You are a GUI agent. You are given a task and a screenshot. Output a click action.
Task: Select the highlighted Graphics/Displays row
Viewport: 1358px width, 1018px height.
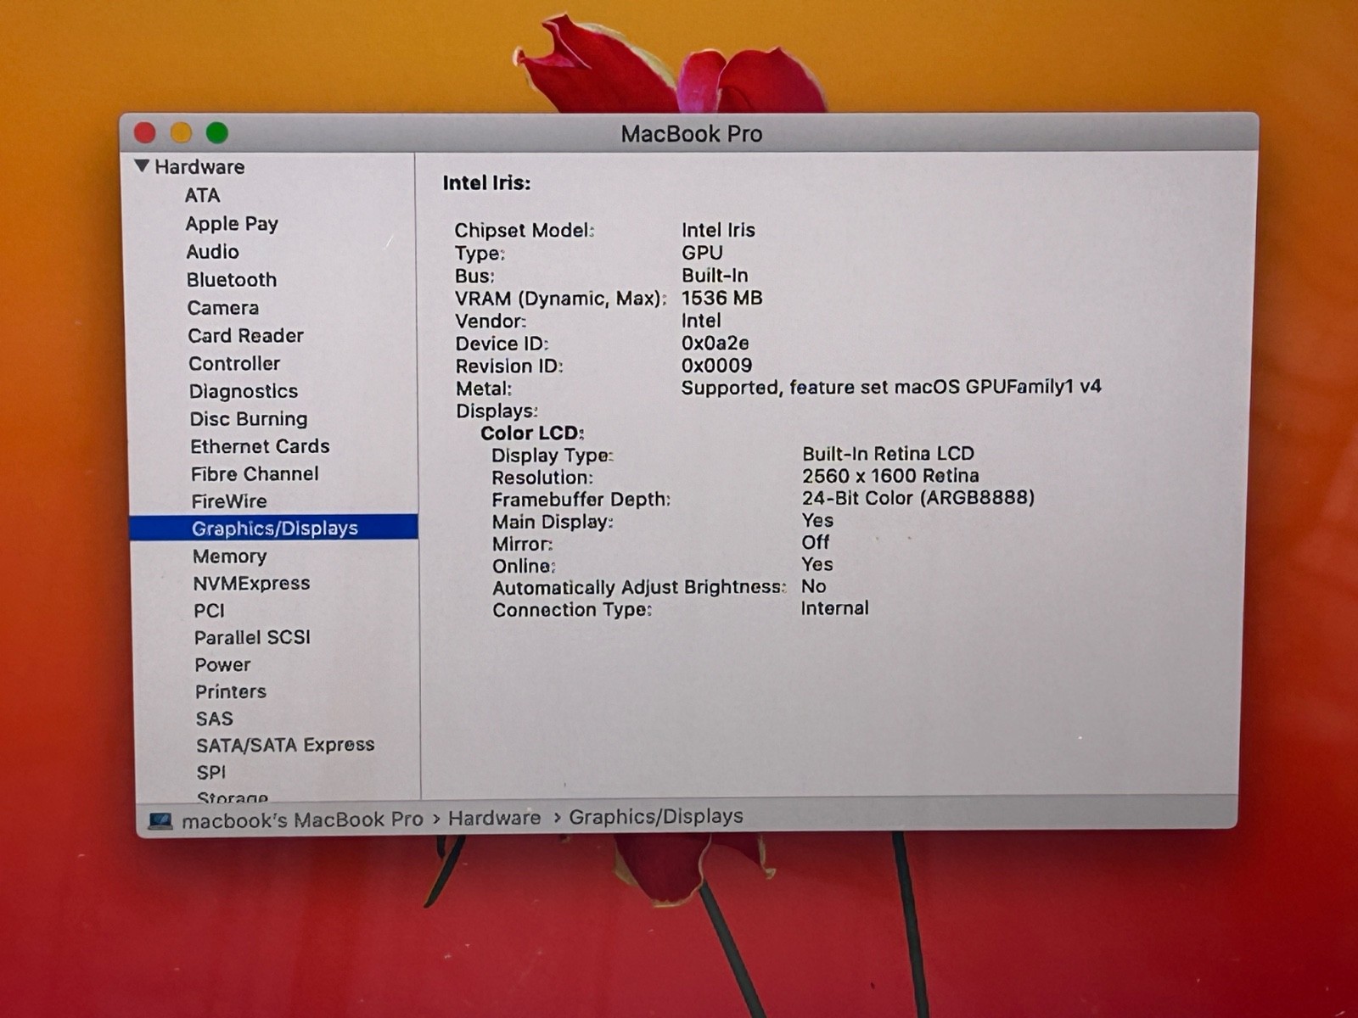click(x=273, y=528)
